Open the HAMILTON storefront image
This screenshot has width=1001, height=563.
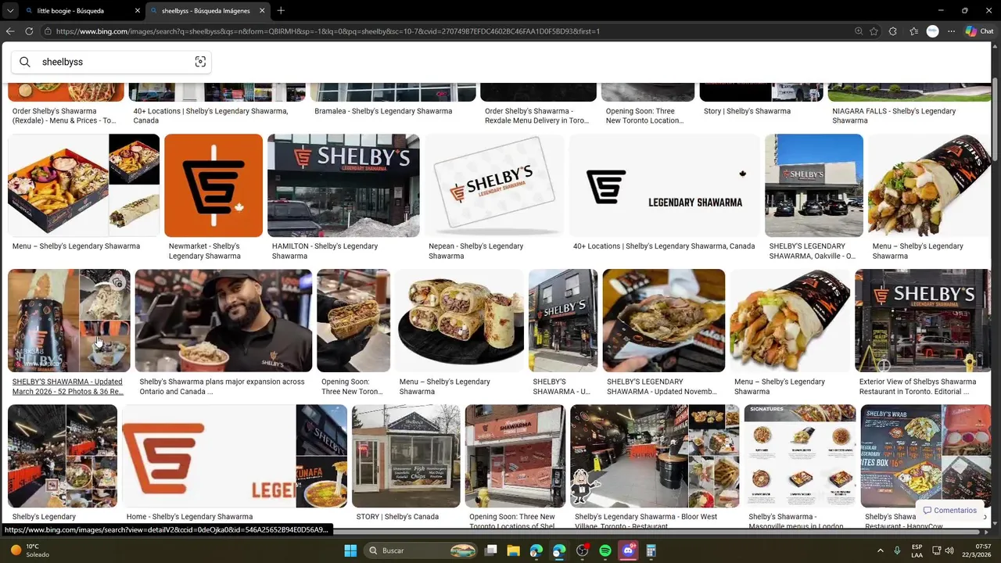[x=343, y=185]
